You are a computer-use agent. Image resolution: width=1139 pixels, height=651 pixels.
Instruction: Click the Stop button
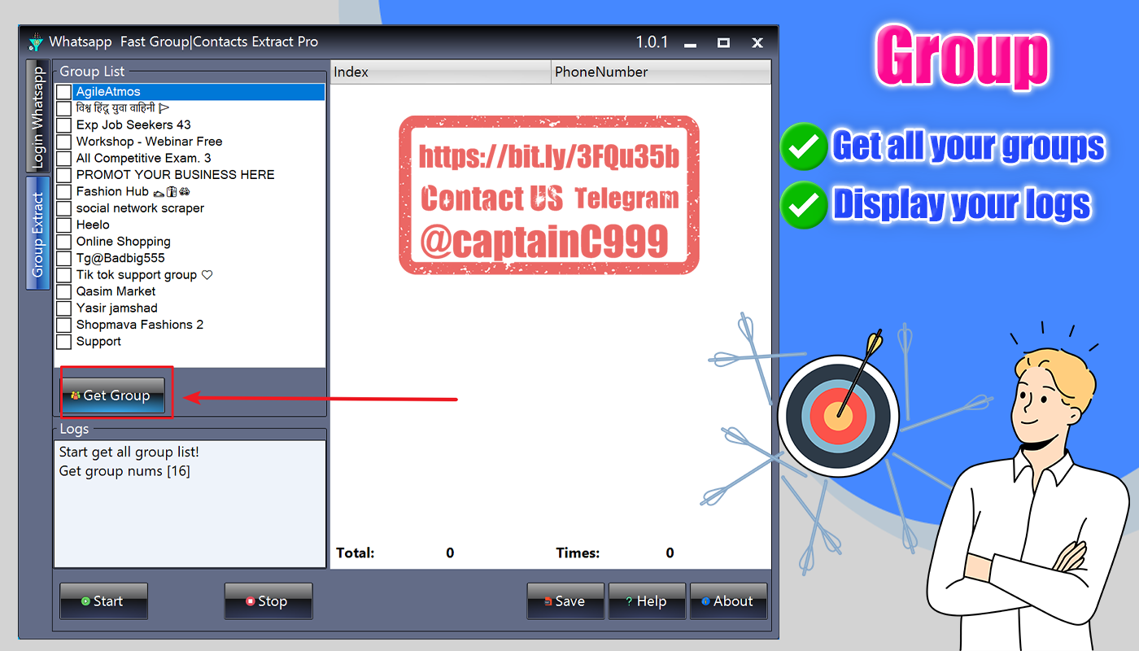[268, 601]
